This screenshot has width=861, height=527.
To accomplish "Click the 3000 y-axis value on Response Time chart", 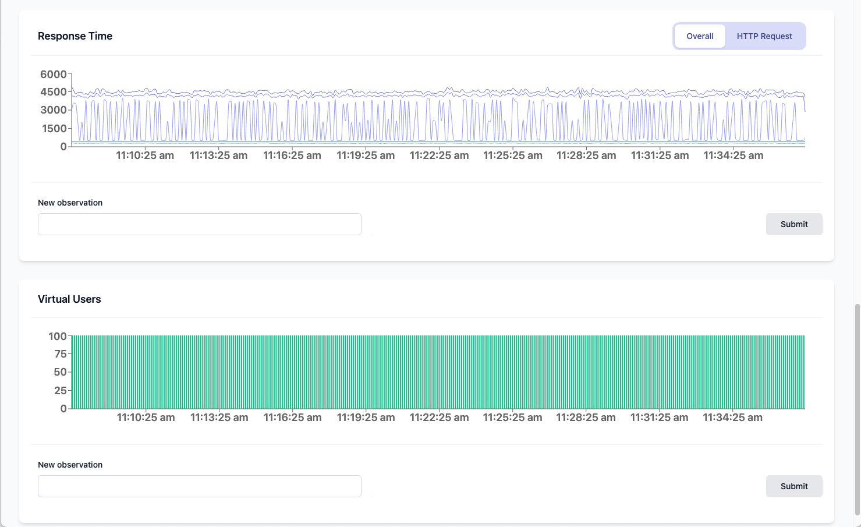I will (x=54, y=109).
